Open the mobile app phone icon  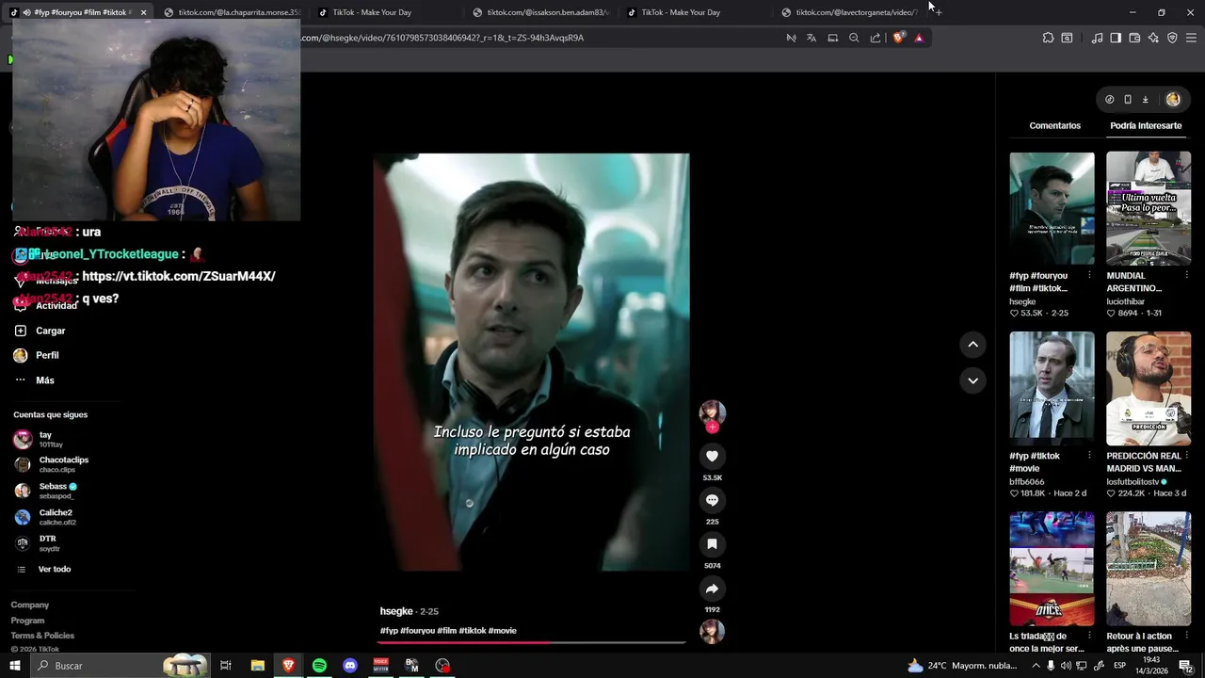point(1128,99)
